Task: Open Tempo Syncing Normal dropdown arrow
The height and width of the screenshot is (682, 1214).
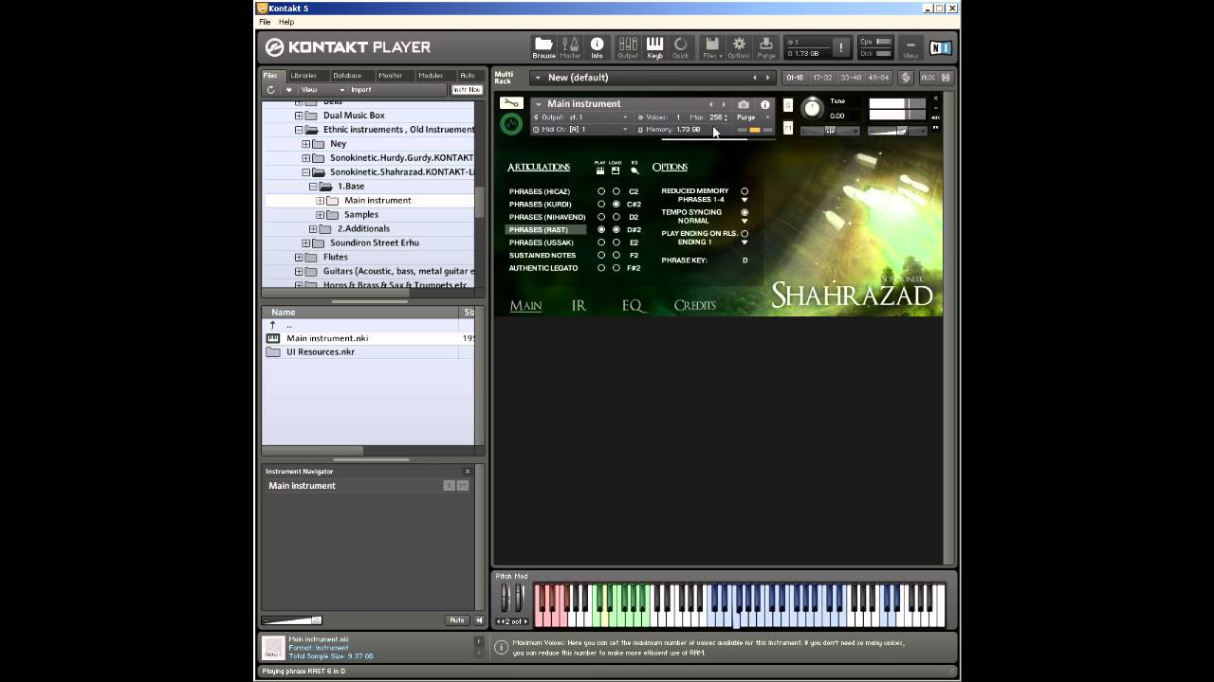Action: (x=745, y=221)
